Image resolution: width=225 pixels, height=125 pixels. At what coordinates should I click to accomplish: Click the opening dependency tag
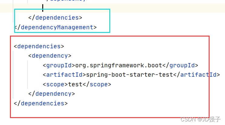click(x=50, y=56)
